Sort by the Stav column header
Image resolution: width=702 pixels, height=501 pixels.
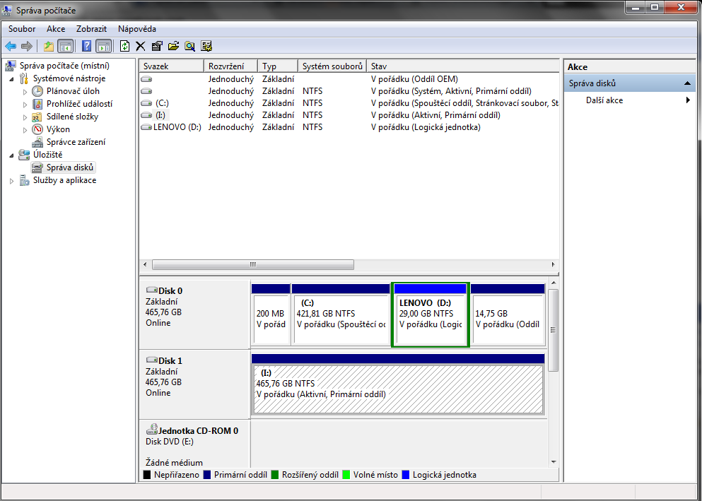[x=463, y=66]
